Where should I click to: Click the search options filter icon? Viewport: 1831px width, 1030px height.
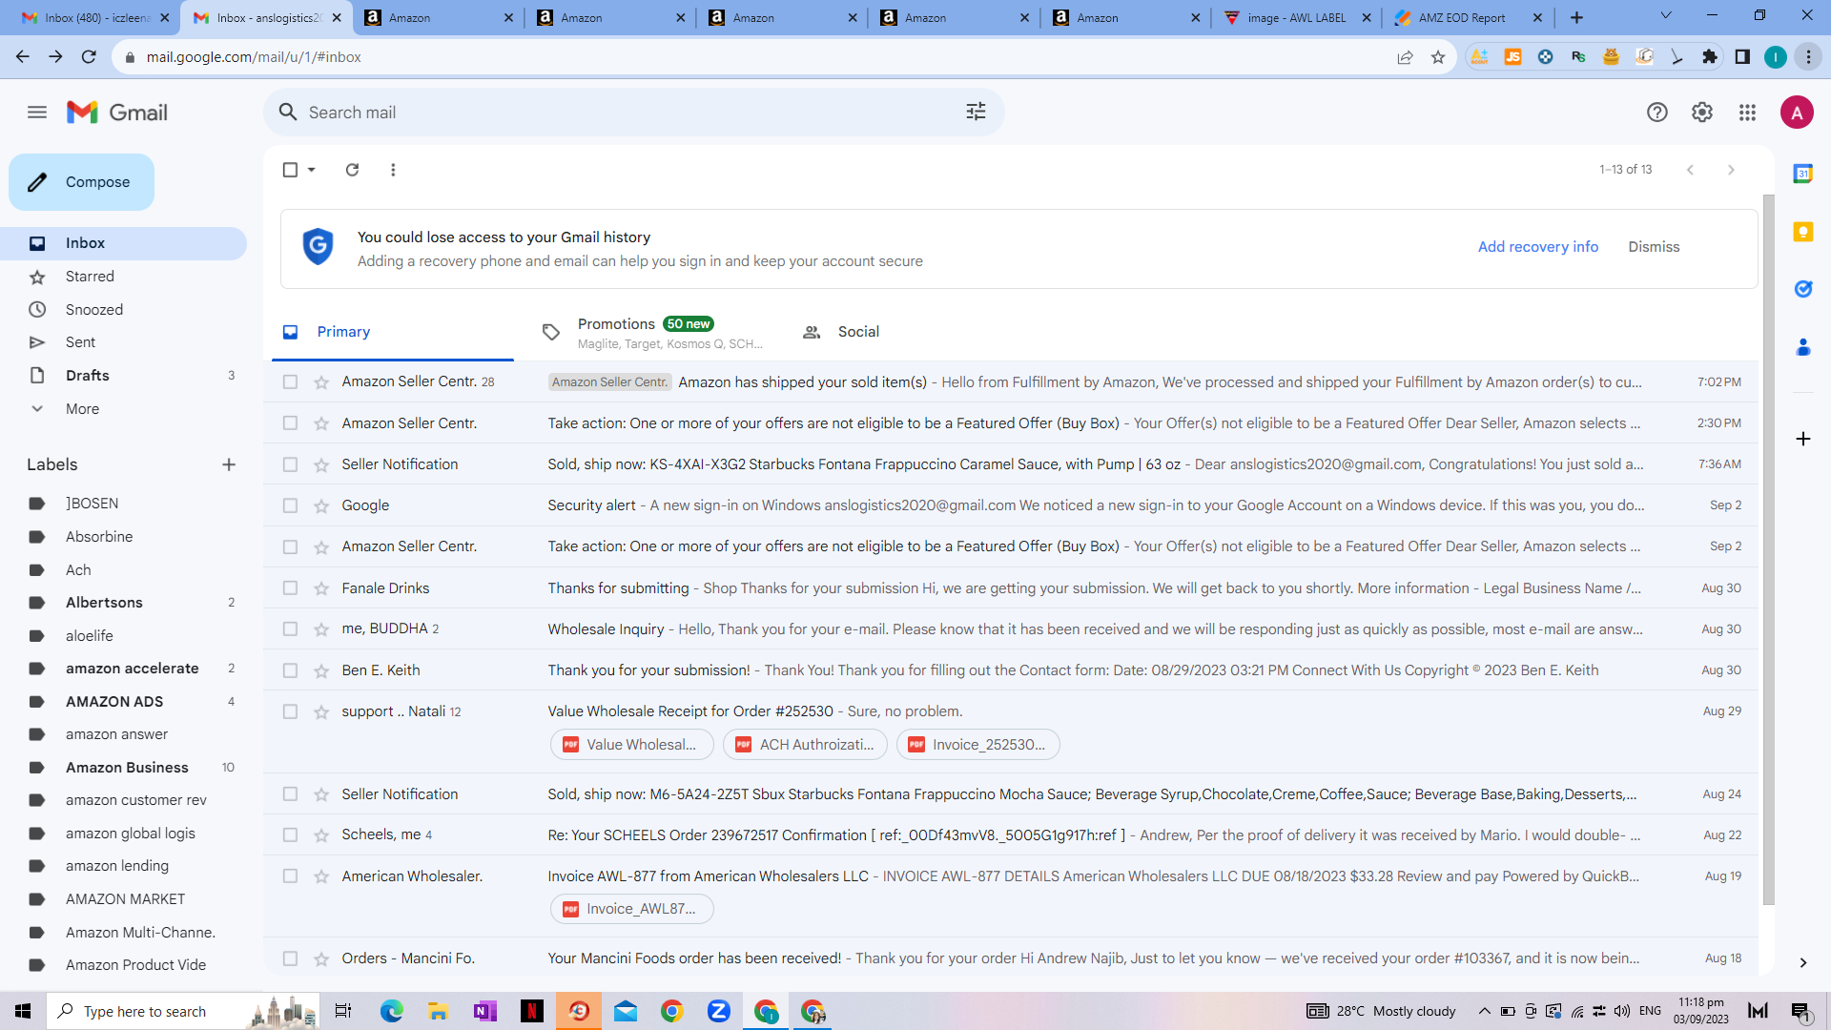pyautogui.click(x=976, y=113)
